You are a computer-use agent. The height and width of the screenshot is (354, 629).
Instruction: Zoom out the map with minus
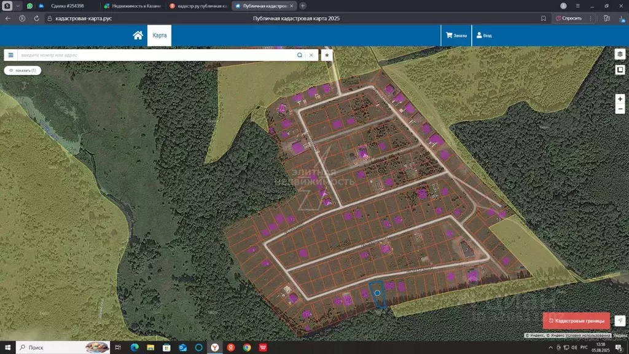point(620,109)
